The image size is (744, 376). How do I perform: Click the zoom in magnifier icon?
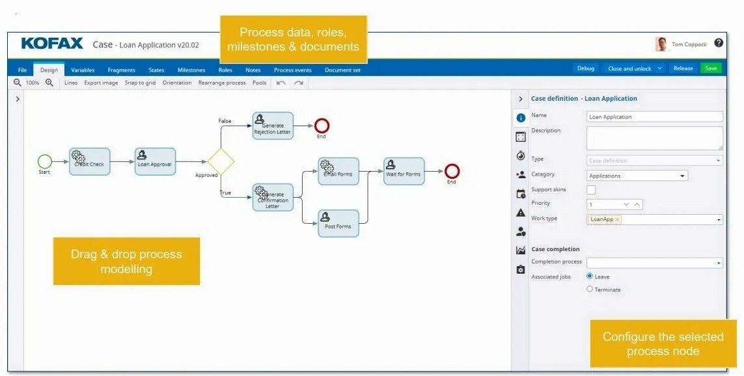(x=49, y=83)
